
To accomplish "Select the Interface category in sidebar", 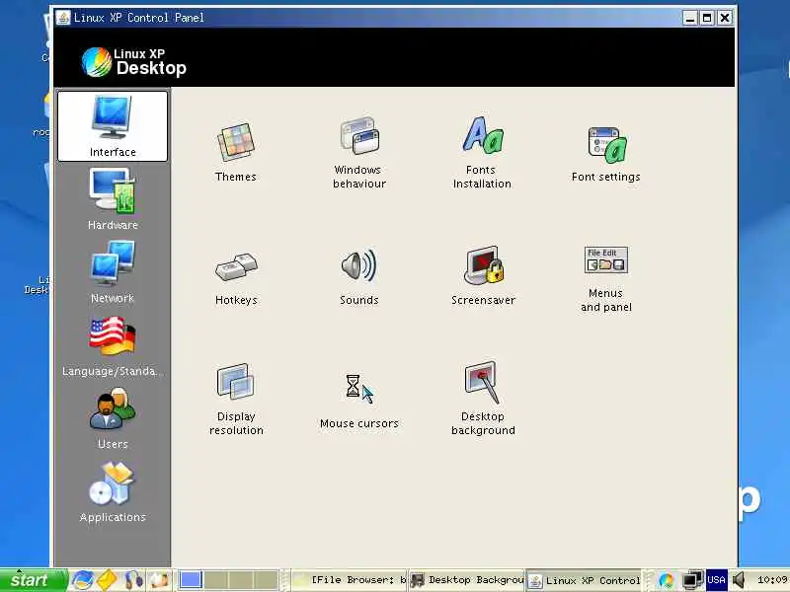I will [x=113, y=126].
